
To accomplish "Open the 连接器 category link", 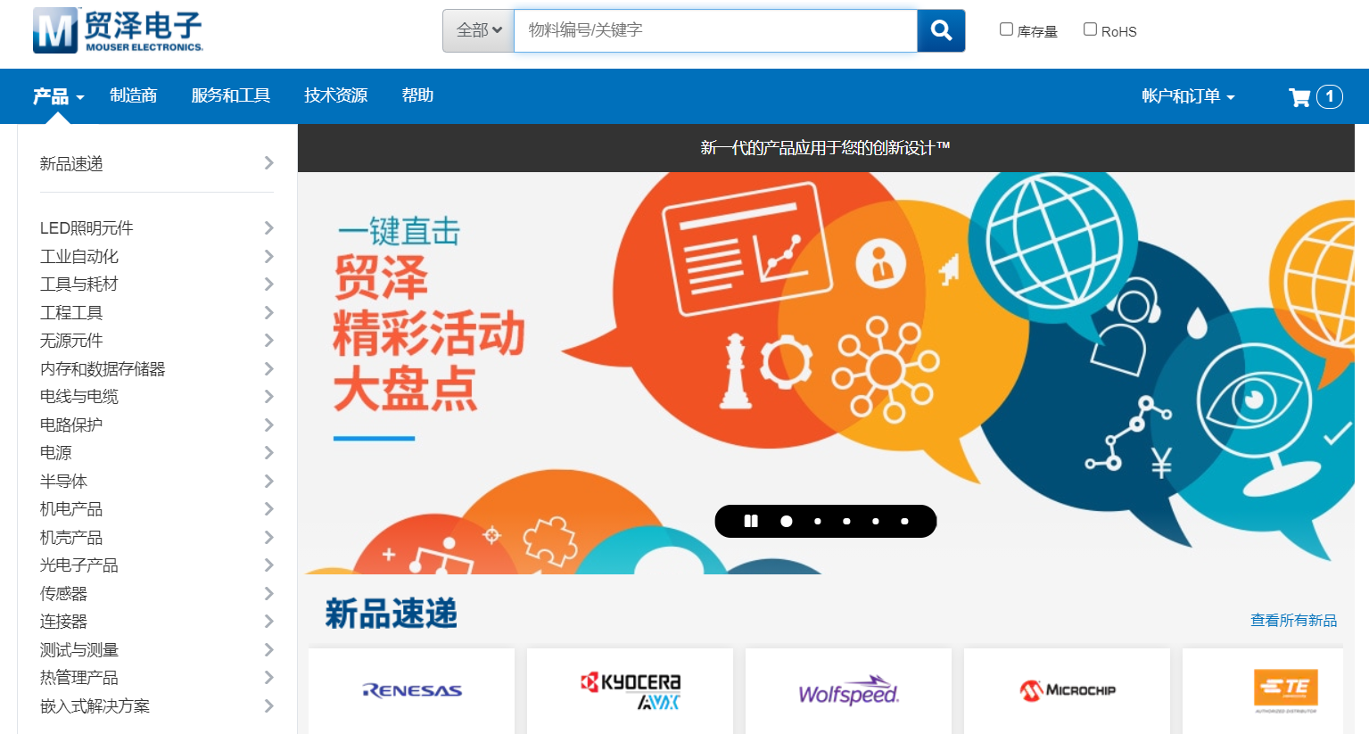I will point(64,622).
